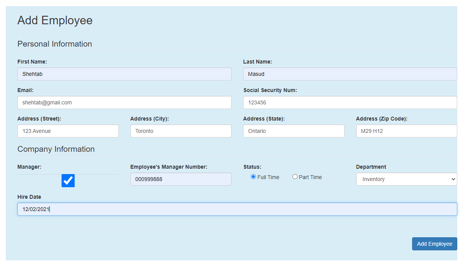This screenshot has height=270, width=470.
Task: Click the Employee's Manager Number field
Action: tap(181, 179)
